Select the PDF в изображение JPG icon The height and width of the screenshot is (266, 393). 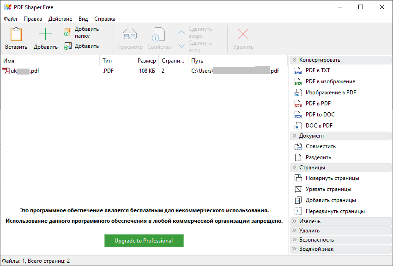click(x=298, y=81)
